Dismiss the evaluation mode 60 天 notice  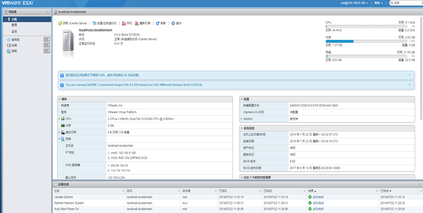[409, 75]
